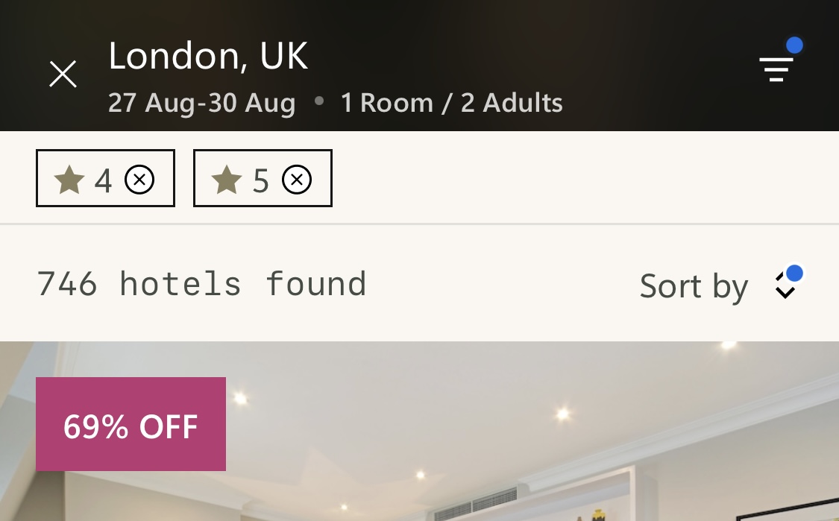Screen dimensions: 839x521
Task: Close the London hotel search
Action: pos(63,74)
